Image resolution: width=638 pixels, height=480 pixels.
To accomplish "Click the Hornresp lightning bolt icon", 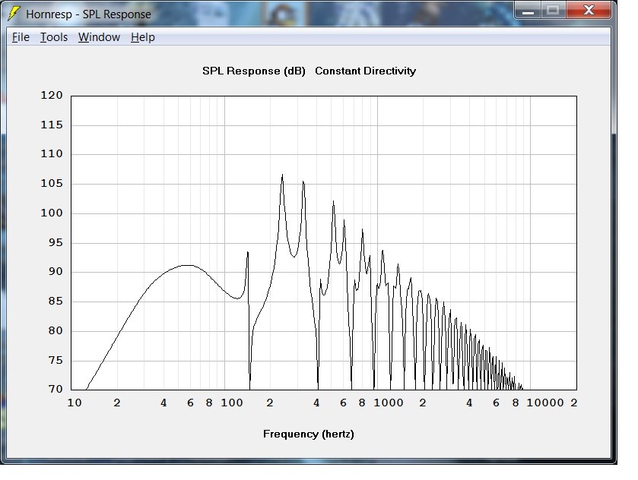I will pos(14,14).
